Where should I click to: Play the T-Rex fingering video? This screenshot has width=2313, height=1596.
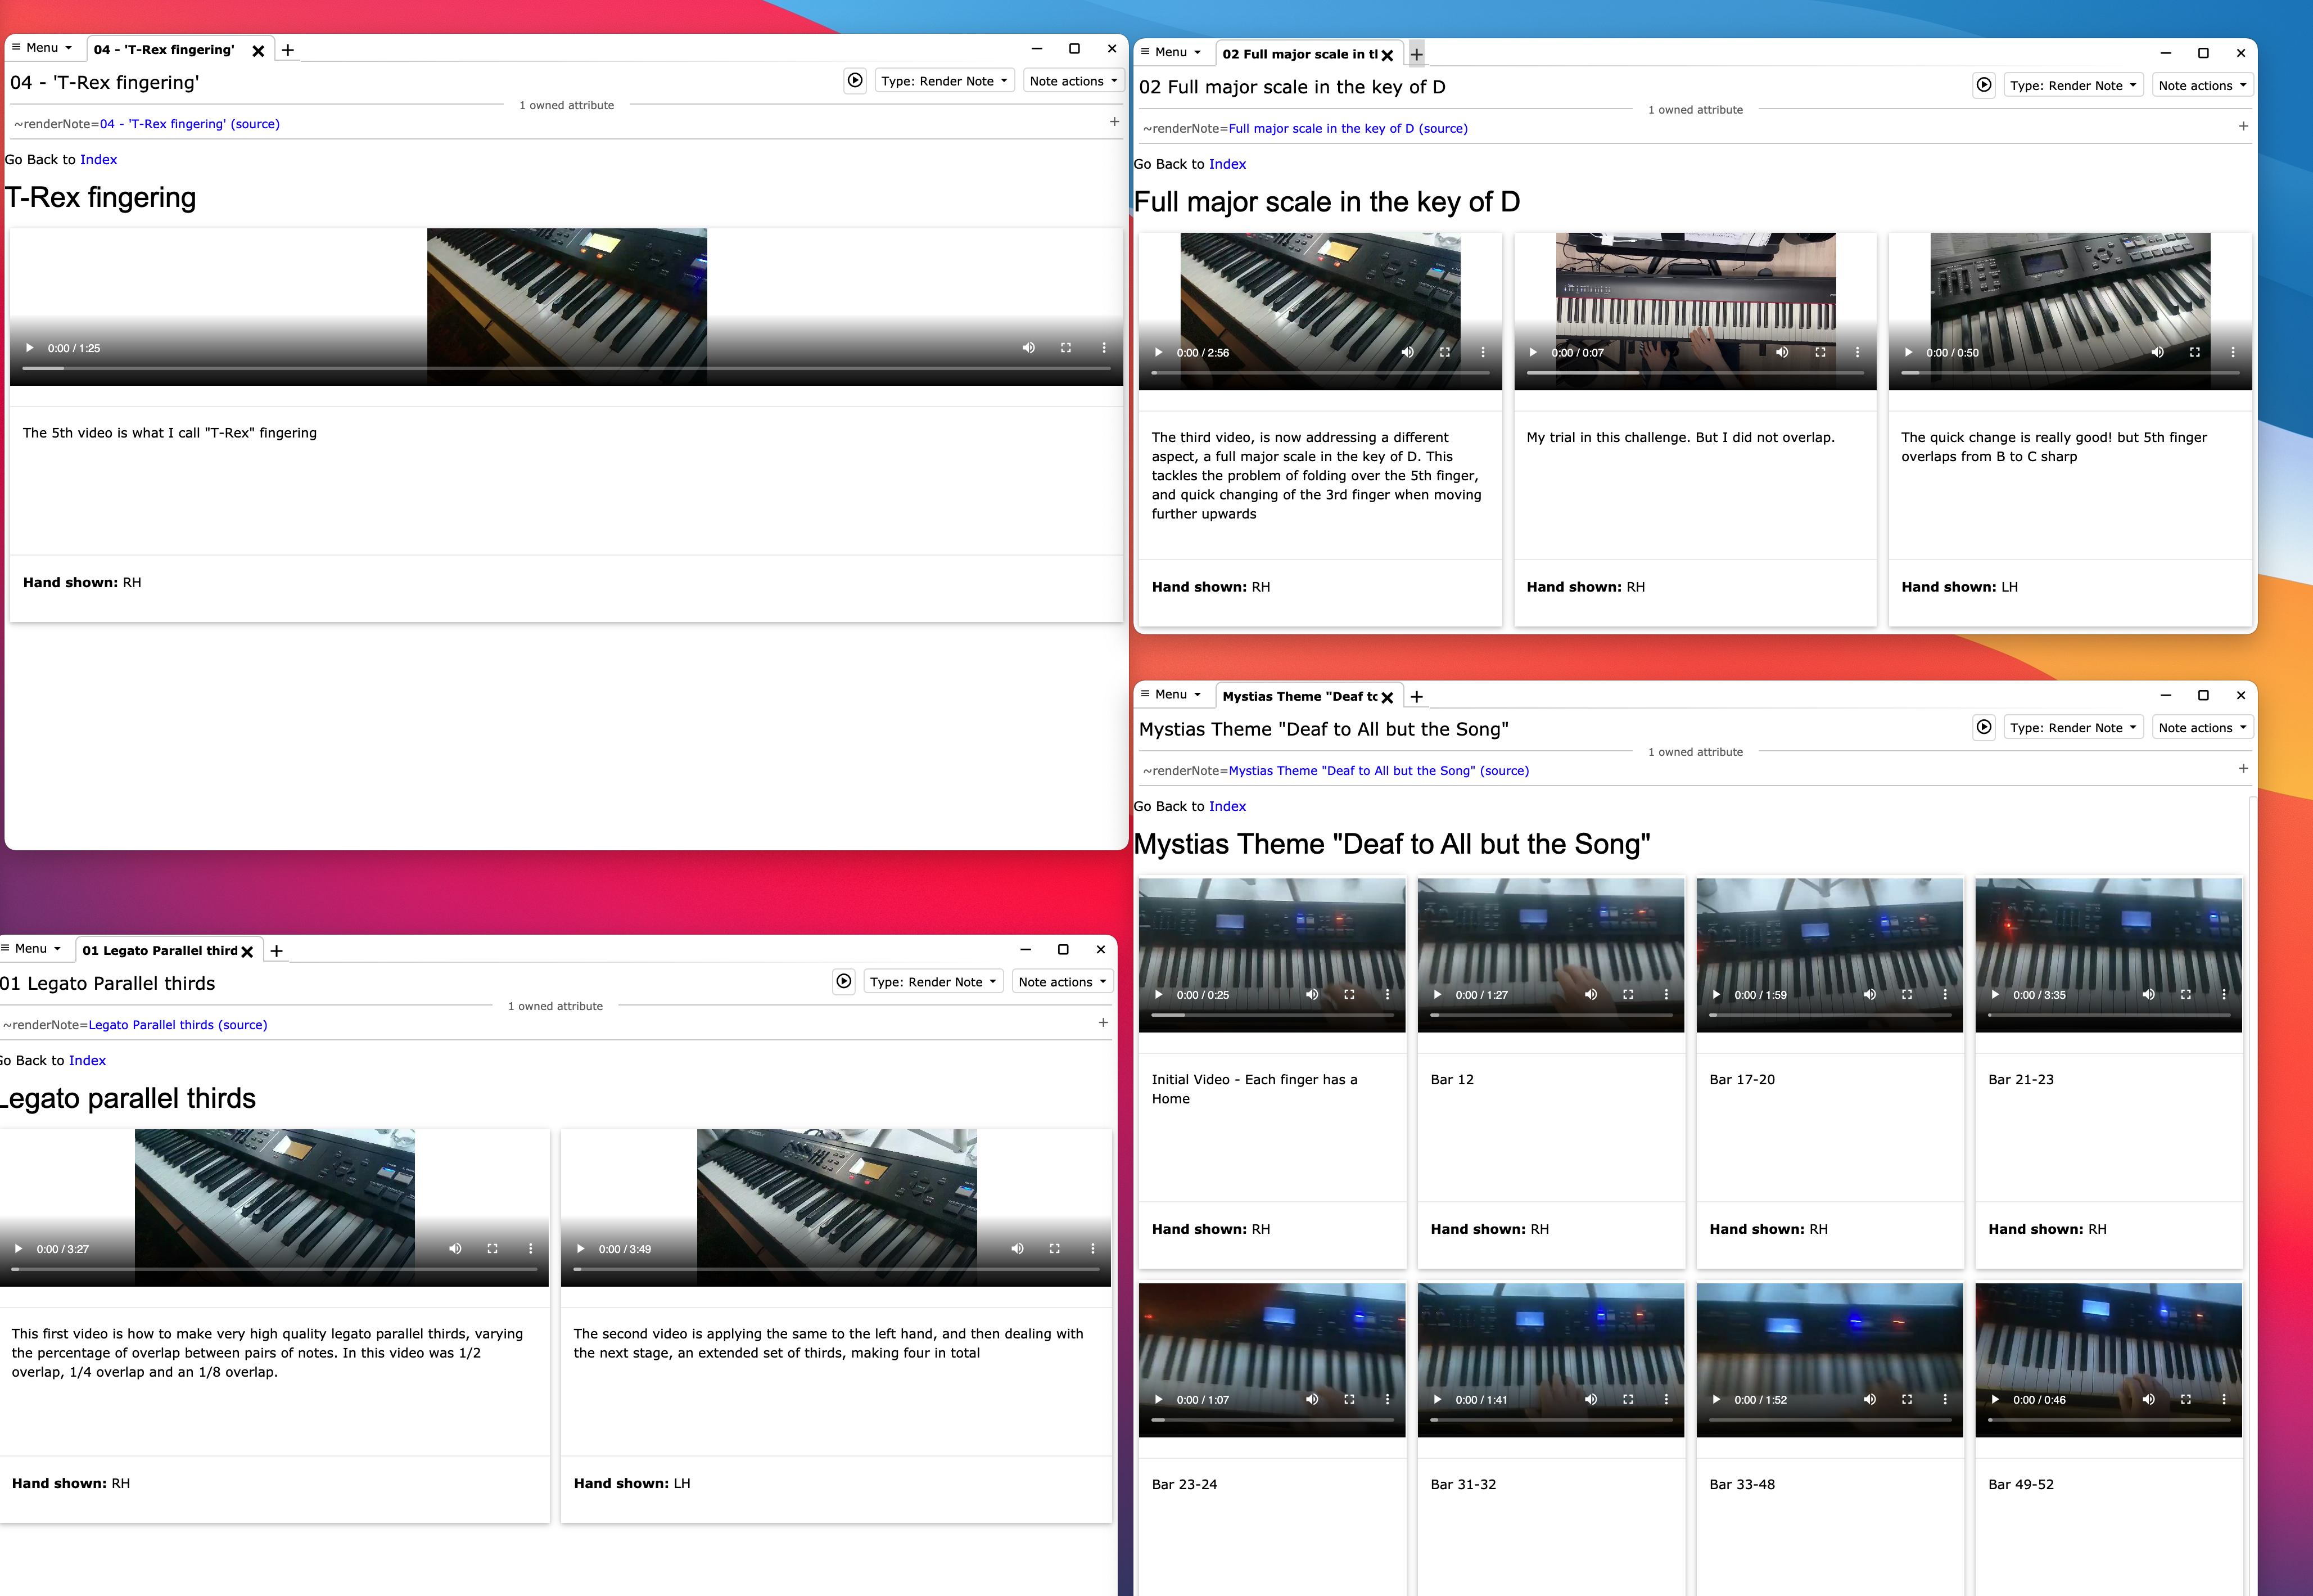tap(30, 348)
